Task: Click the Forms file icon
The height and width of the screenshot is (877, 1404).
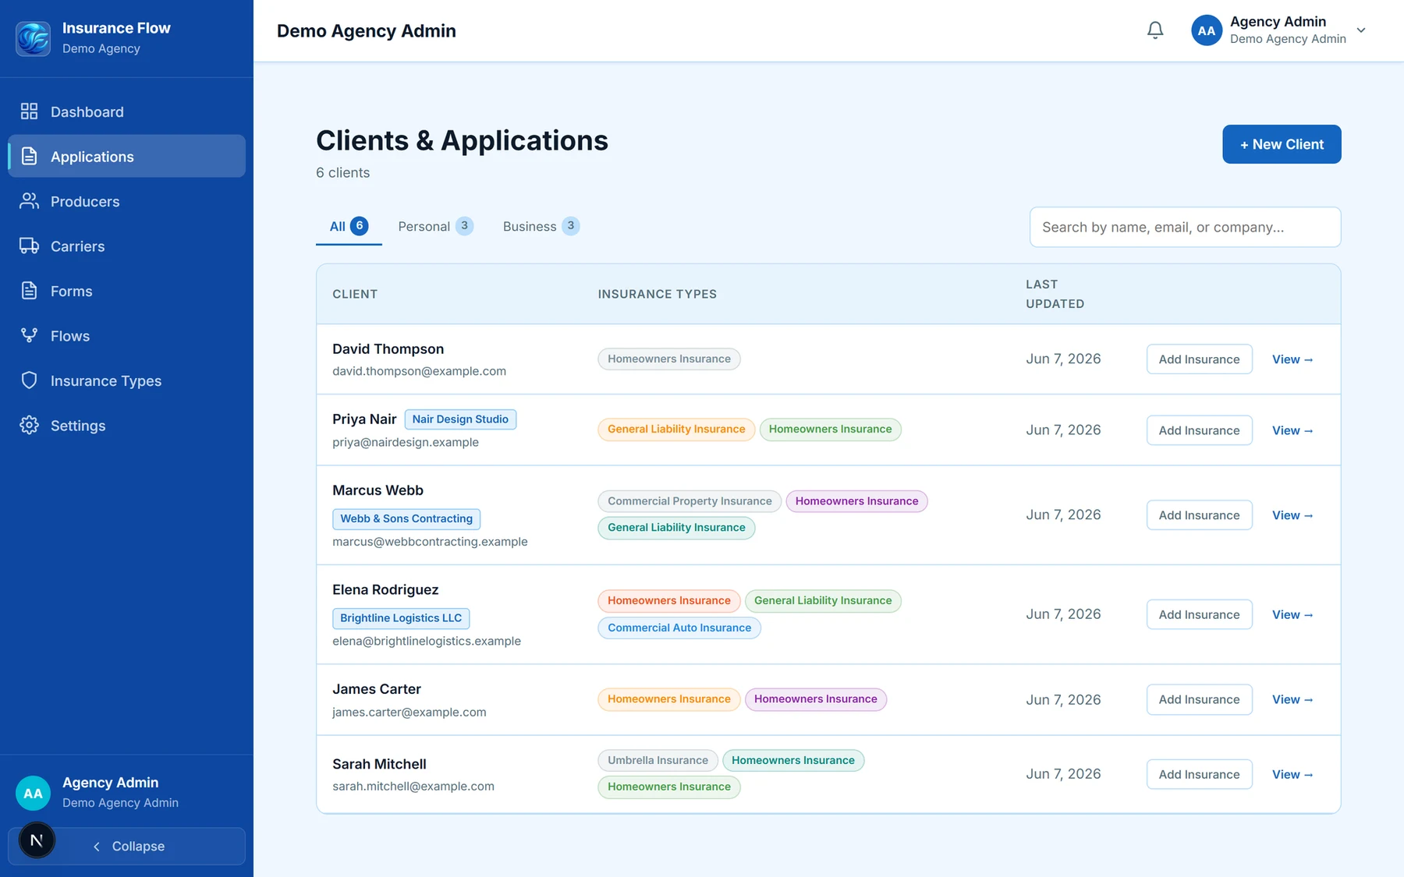Action: [x=29, y=291]
